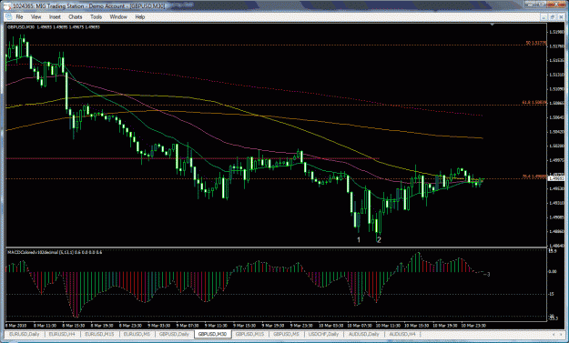Minimize the MIG Trading Station window
The width and height of the screenshot is (569, 343).
(x=531, y=4)
